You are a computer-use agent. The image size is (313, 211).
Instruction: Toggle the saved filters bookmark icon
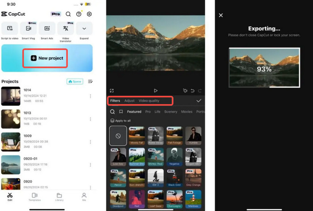[x=121, y=112]
